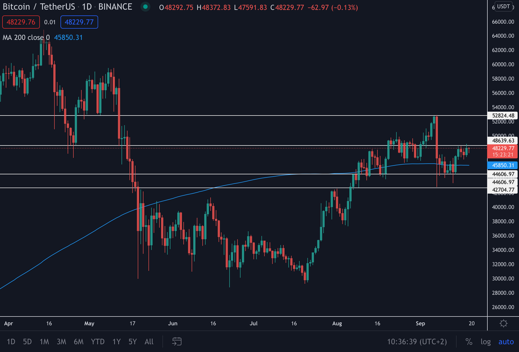
Task: Show All time range
Action: pyautogui.click(x=149, y=342)
